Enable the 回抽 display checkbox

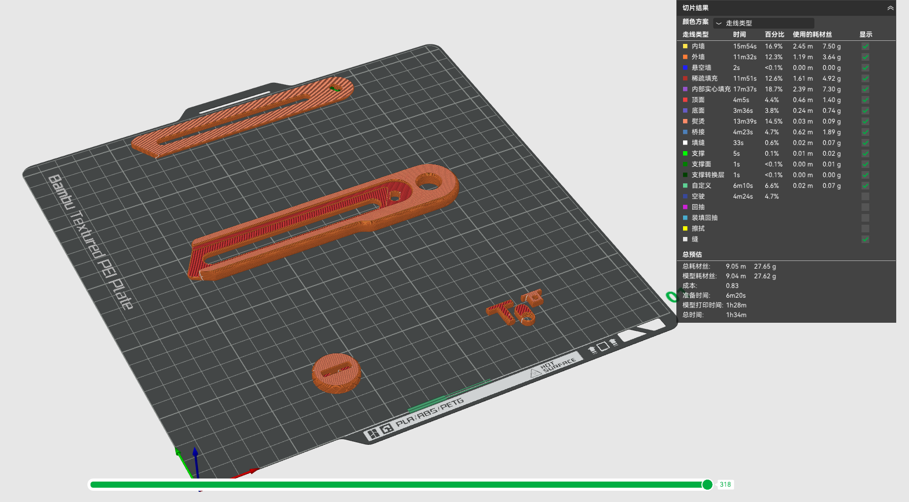pyautogui.click(x=865, y=207)
